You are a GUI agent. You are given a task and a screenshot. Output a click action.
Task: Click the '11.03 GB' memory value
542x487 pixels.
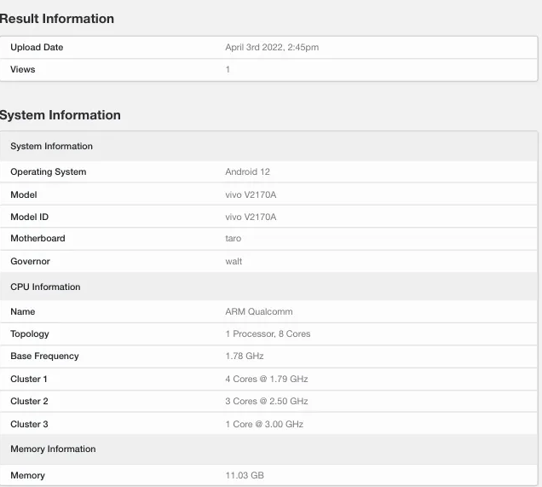[x=245, y=475]
